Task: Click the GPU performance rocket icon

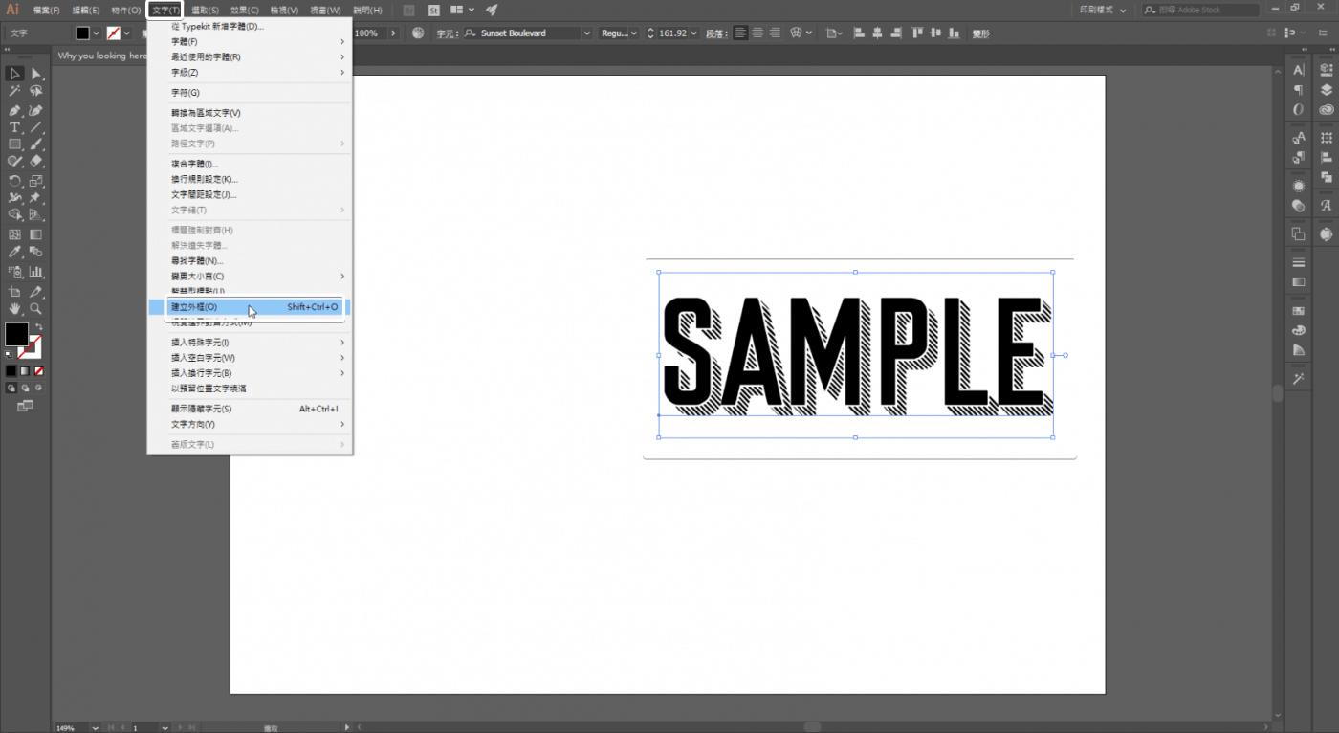Action: pyautogui.click(x=492, y=10)
